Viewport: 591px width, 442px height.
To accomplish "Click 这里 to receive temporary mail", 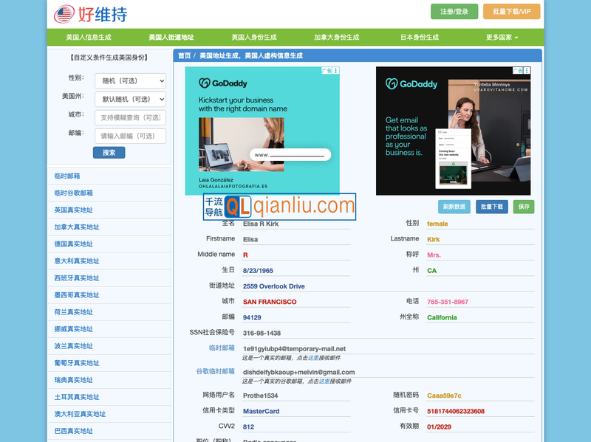I will [313, 356].
